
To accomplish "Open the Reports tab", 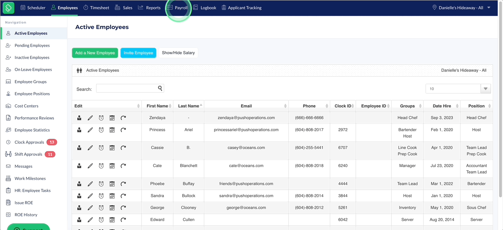I will coord(149,7).
